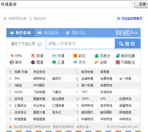Click the truck icon on 物流查询 tab

click(x=40, y=33)
